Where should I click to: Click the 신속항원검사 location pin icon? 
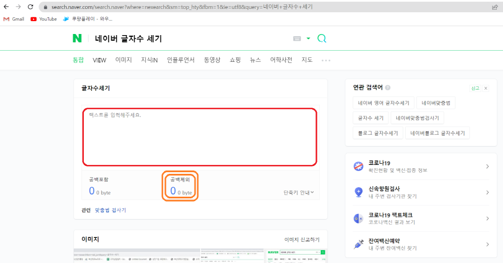click(x=358, y=192)
